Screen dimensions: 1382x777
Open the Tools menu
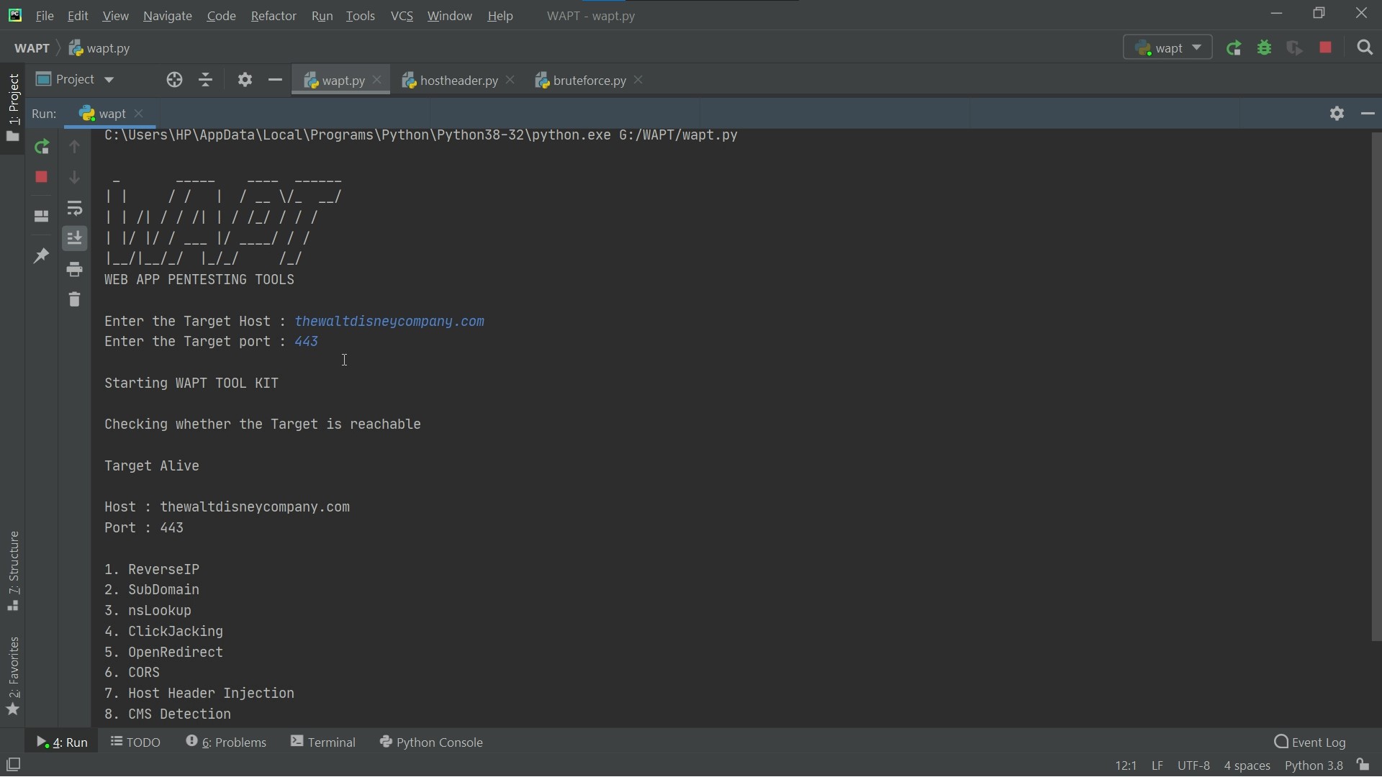(361, 16)
